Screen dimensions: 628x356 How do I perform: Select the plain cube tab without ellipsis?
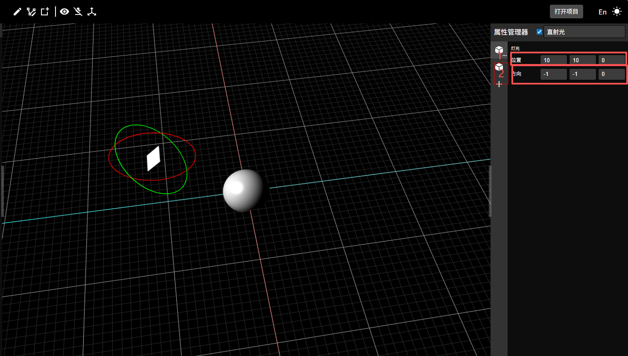click(x=499, y=67)
